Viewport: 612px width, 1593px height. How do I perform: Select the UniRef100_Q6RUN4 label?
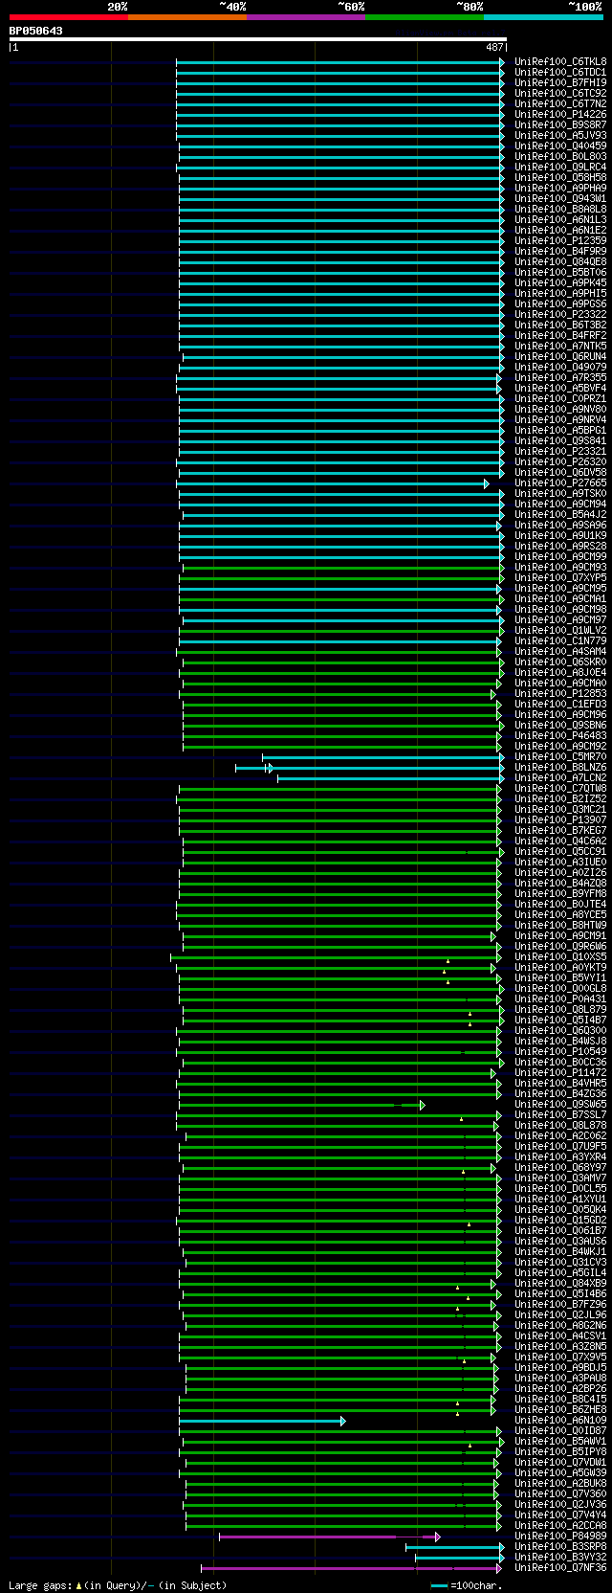[x=560, y=356]
